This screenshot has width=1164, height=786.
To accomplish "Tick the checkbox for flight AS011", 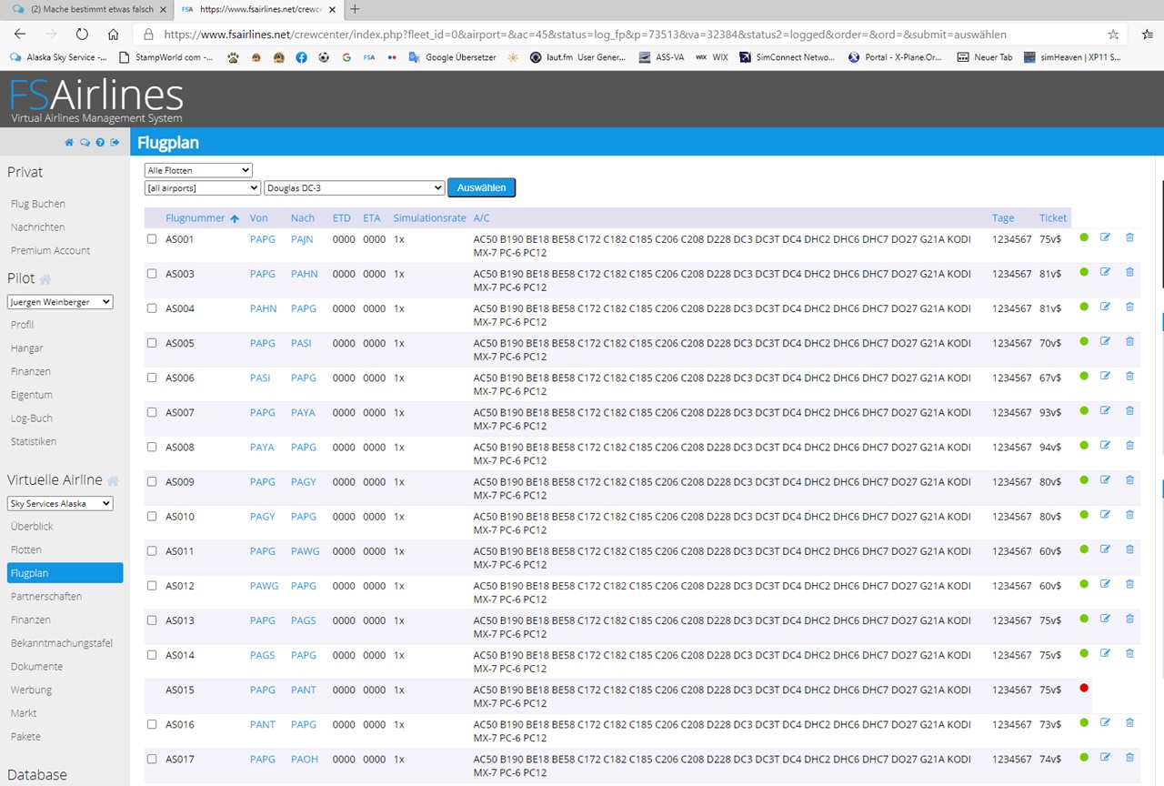I will pos(152,550).
